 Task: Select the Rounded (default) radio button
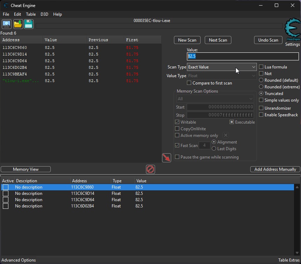coord(261,80)
